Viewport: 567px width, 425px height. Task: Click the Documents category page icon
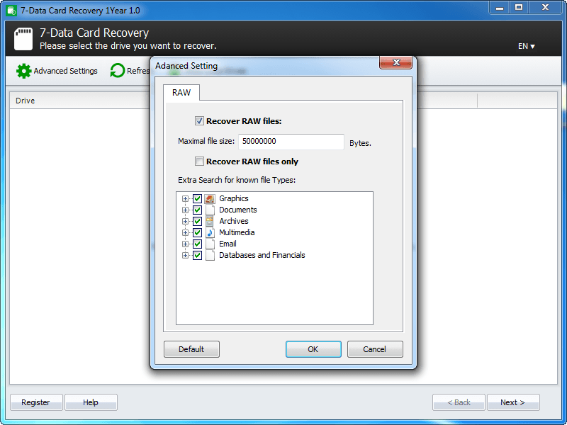coord(210,210)
